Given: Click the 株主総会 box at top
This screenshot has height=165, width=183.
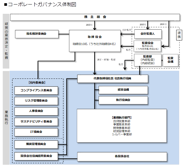Looking at the screenshot, I should [x=95, y=17].
